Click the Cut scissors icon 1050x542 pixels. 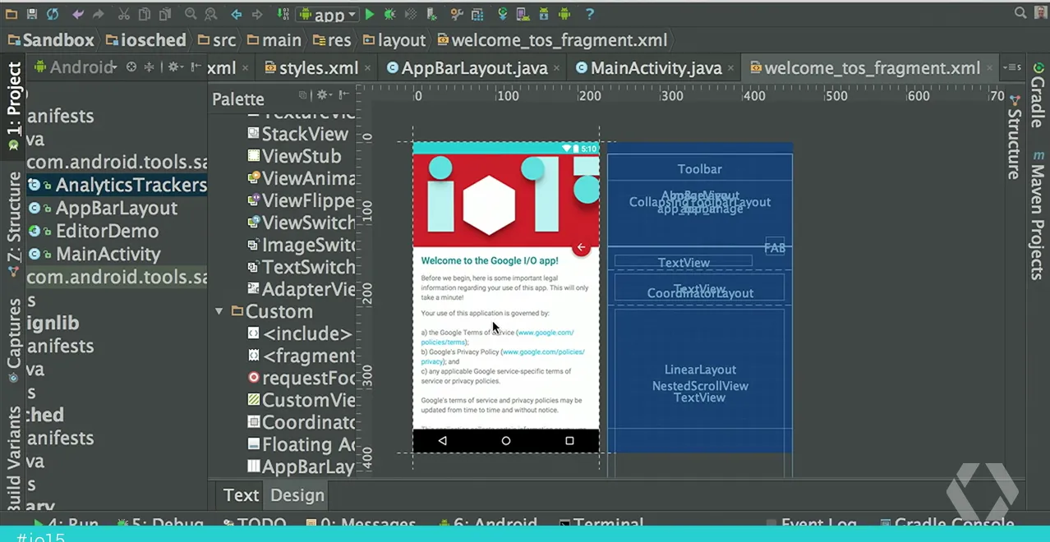(123, 14)
